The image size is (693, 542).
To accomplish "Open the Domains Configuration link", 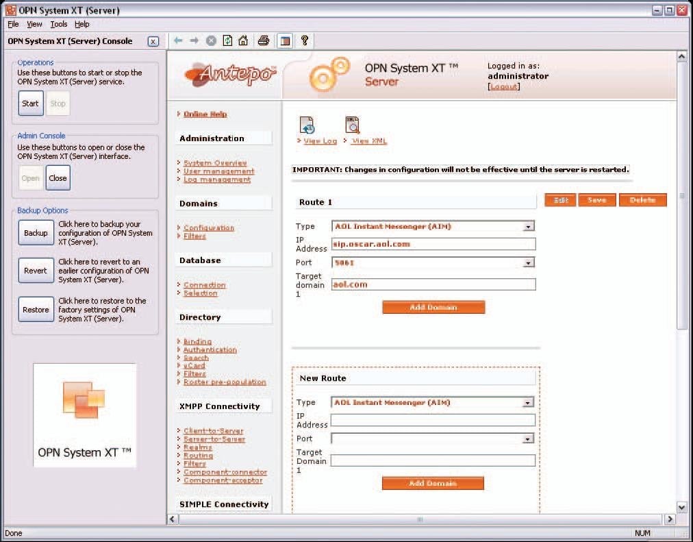I will pyautogui.click(x=209, y=228).
